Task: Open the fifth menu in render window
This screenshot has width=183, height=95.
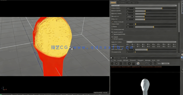Action: [140, 60]
